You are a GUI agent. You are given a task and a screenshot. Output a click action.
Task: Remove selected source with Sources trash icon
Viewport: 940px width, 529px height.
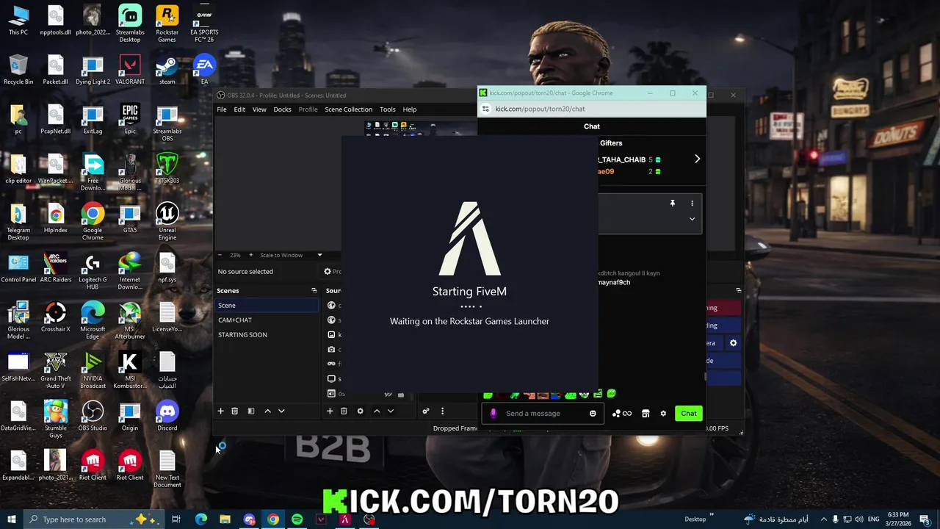tap(344, 411)
